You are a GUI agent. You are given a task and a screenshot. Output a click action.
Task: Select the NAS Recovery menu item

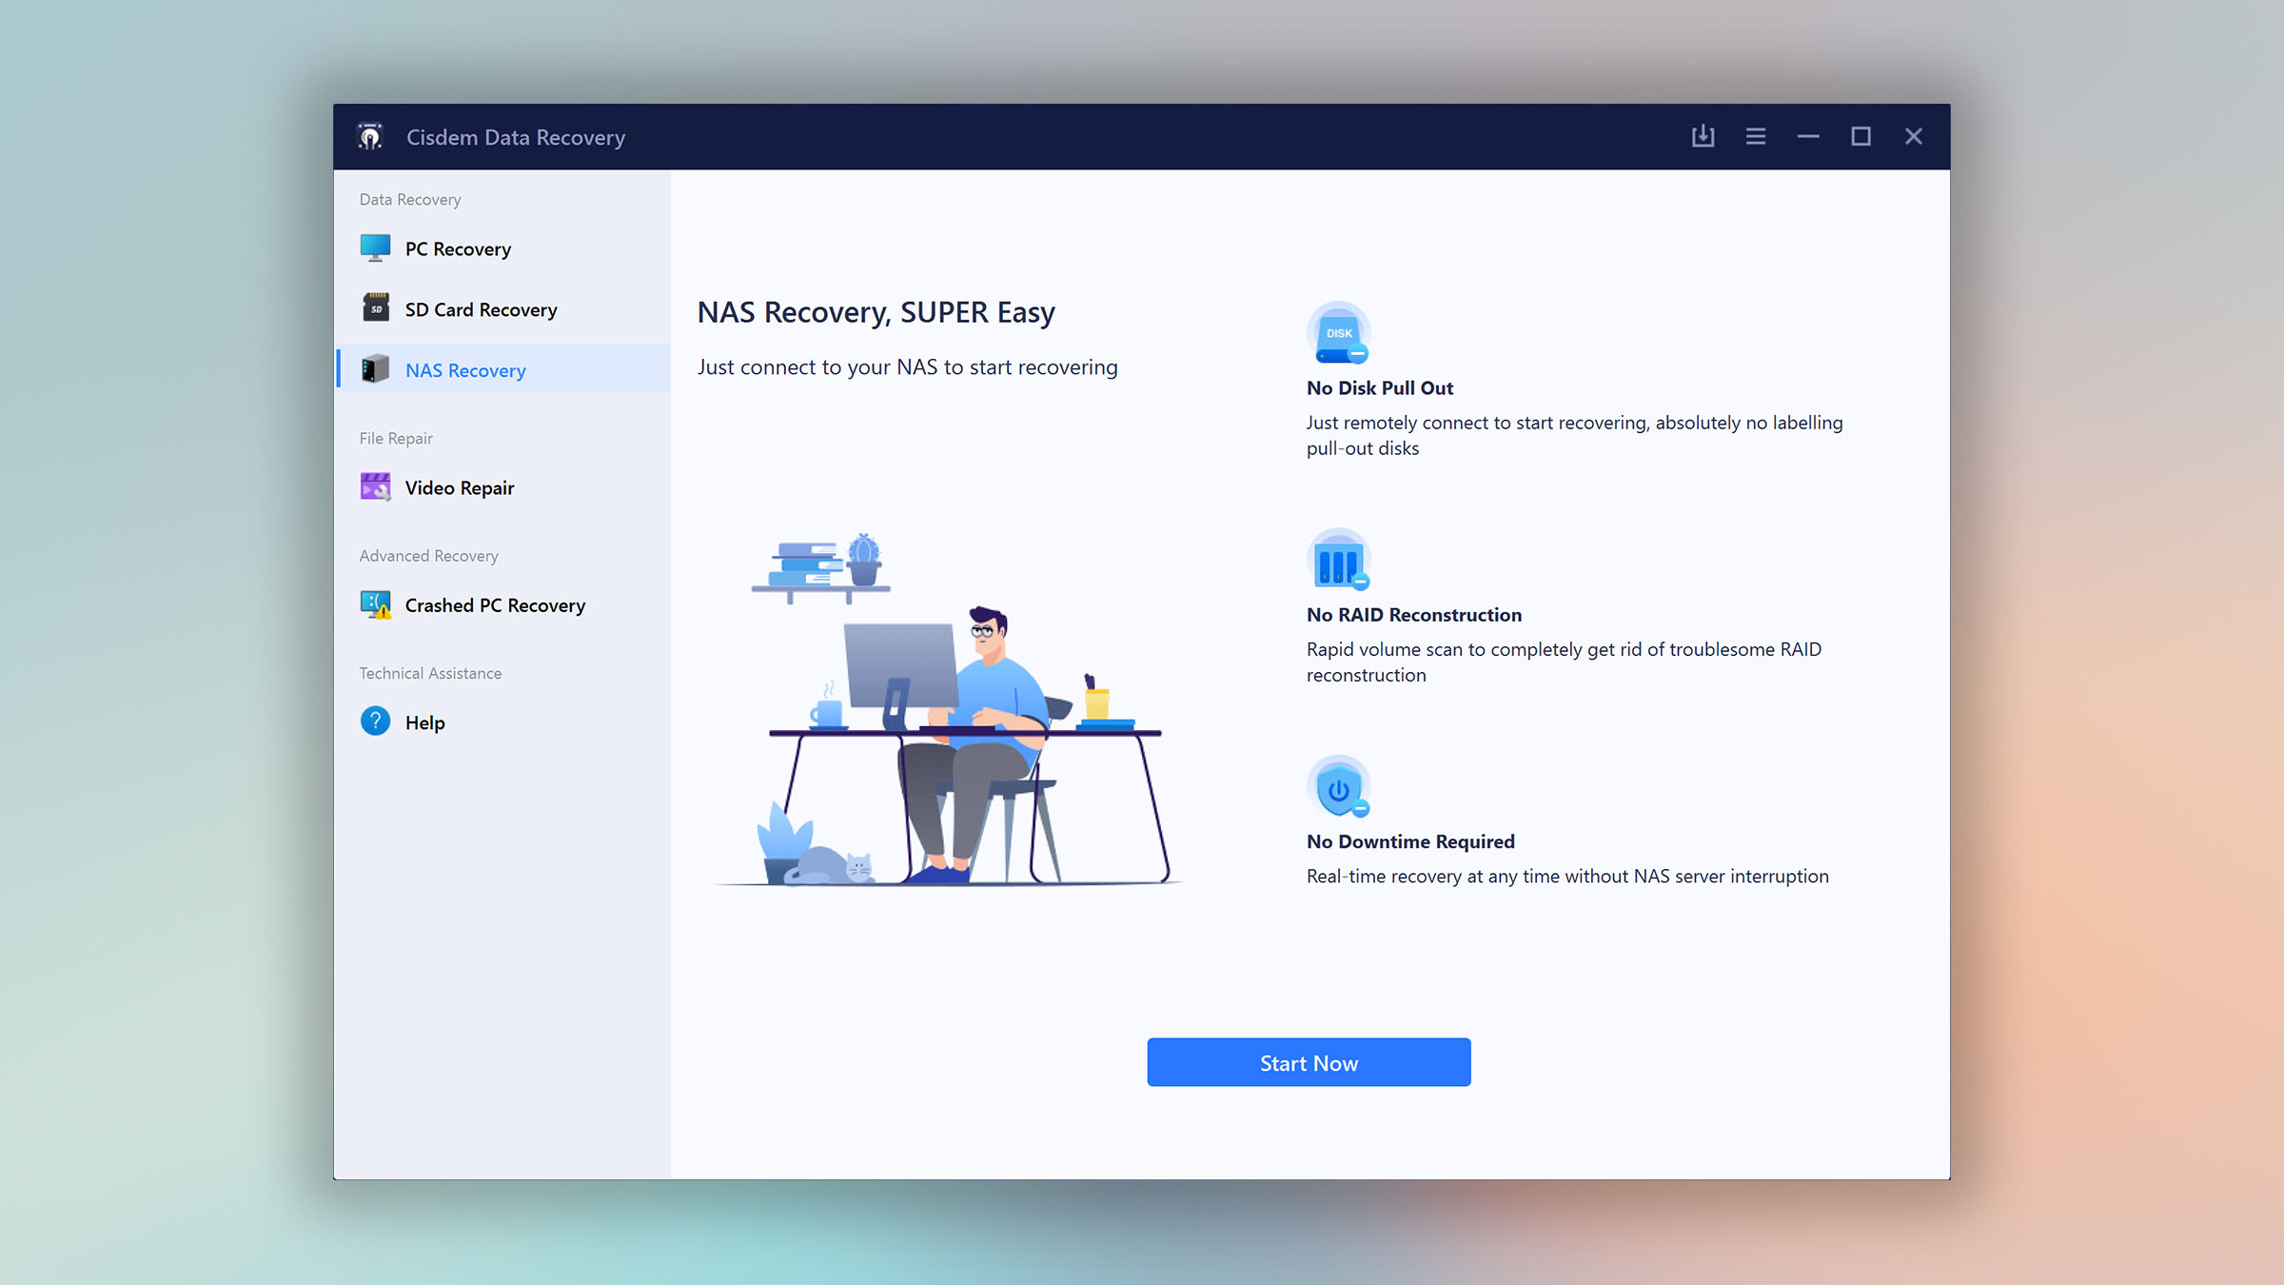[503, 370]
